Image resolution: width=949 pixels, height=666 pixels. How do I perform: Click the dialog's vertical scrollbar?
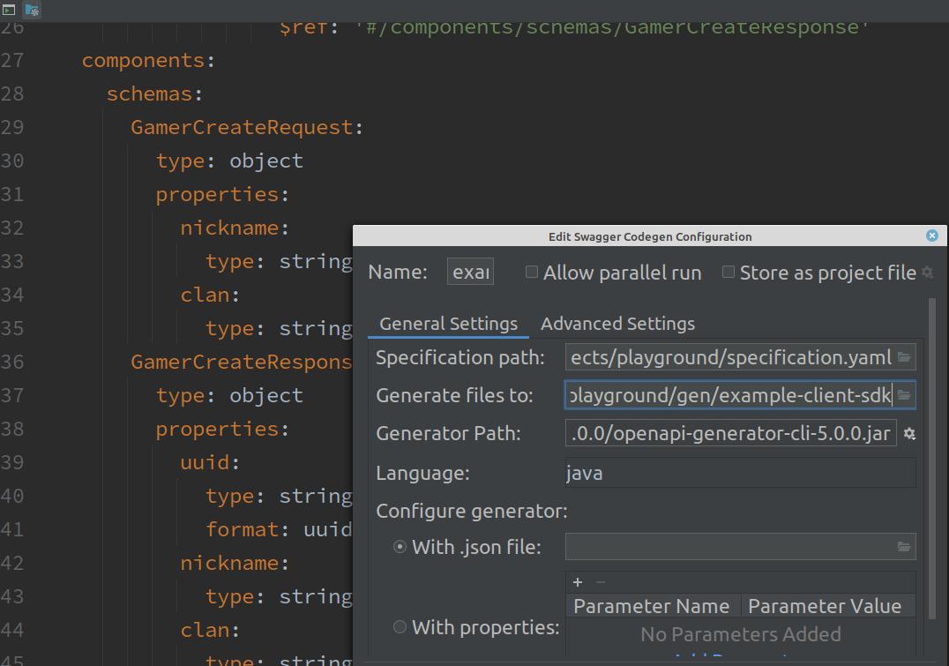point(932,460)
